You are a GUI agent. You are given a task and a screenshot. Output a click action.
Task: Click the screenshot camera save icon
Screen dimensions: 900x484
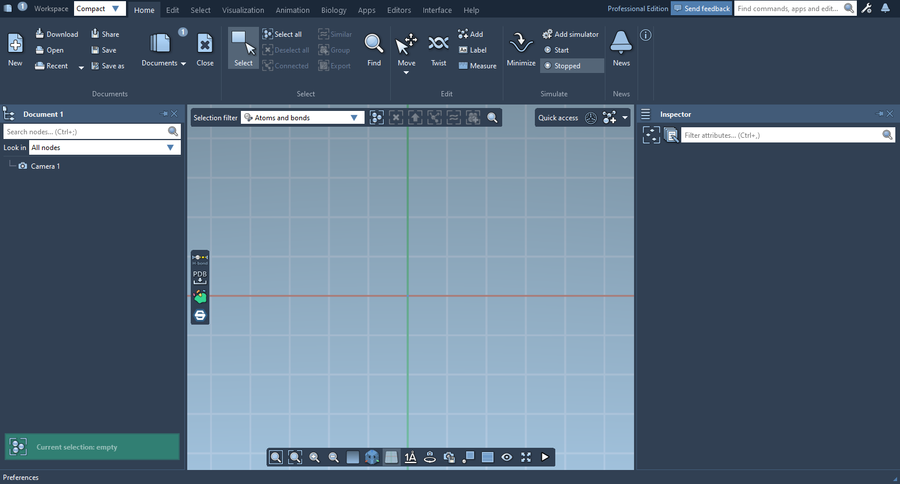point(449,457)
